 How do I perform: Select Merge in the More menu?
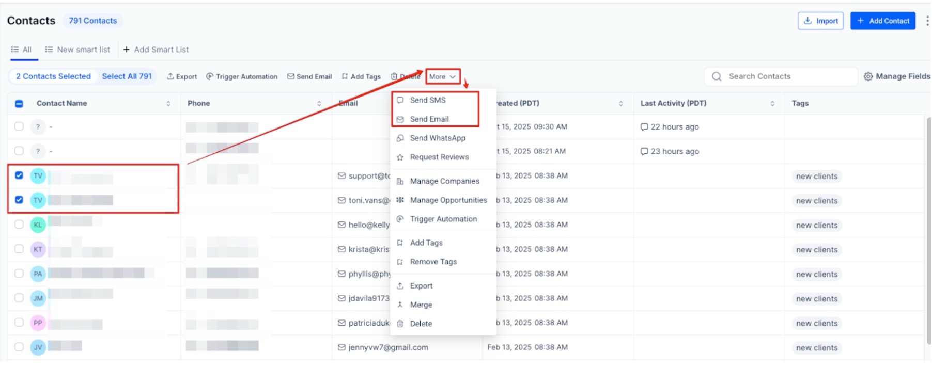(x=421, y=305)
